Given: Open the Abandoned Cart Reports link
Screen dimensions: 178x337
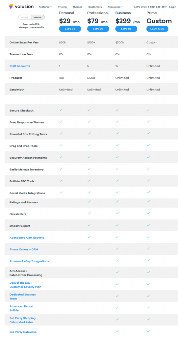Looking at the screenshot, I should (27, 238).
